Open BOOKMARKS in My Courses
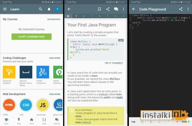The height and width of the screenshot is (126, 192). 54,19
